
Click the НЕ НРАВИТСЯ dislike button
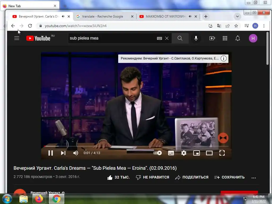(152, 177)
